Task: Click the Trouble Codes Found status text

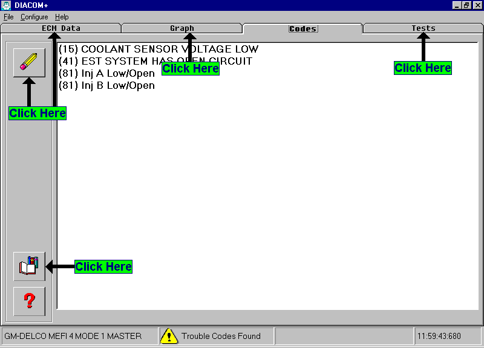Action: pos(221,337)
